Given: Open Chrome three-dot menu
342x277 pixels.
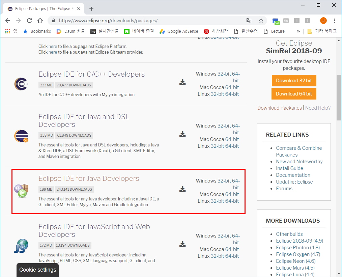Looking at the screenshot, I should pyautogui.click(x=334, y=21).
